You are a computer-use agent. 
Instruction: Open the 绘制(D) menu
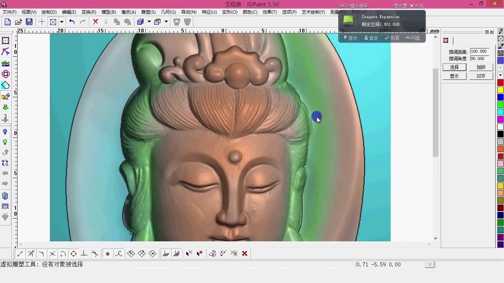[x=49, y=12]
